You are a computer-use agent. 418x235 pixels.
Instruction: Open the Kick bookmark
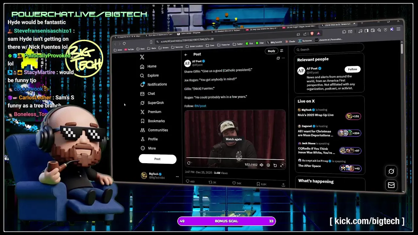(249, 43)
